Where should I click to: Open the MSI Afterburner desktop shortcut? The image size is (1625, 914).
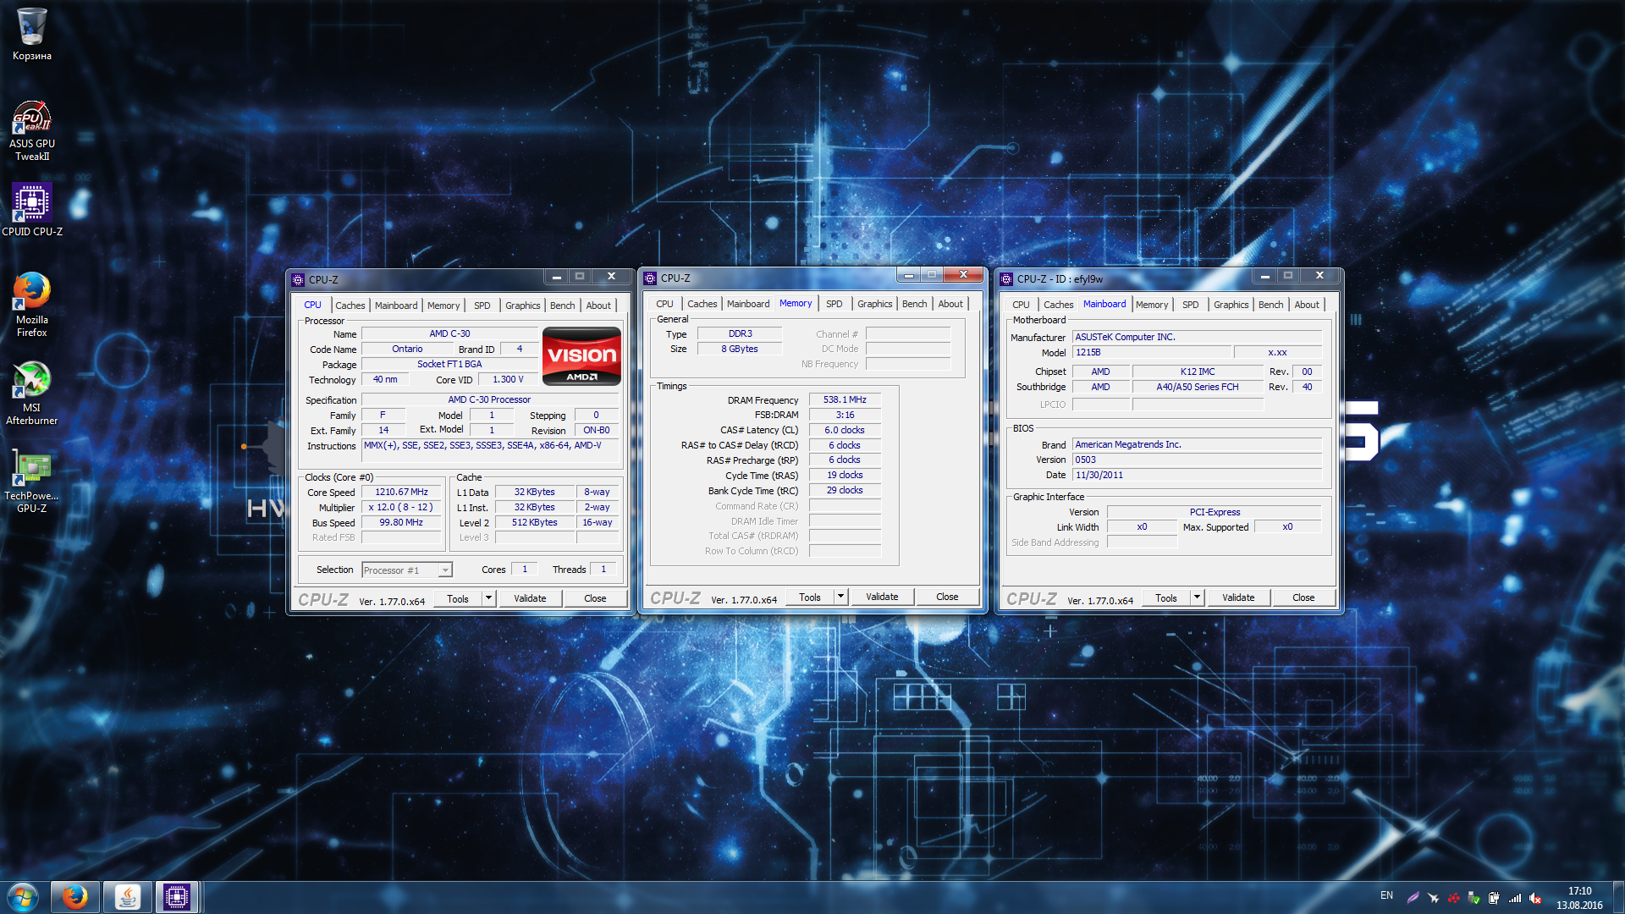click(x=31, y=392)
